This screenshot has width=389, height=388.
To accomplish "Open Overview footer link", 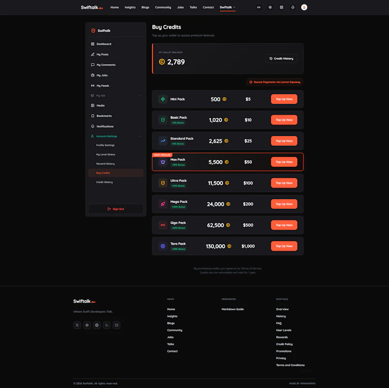I will click(x=283, y=309).
